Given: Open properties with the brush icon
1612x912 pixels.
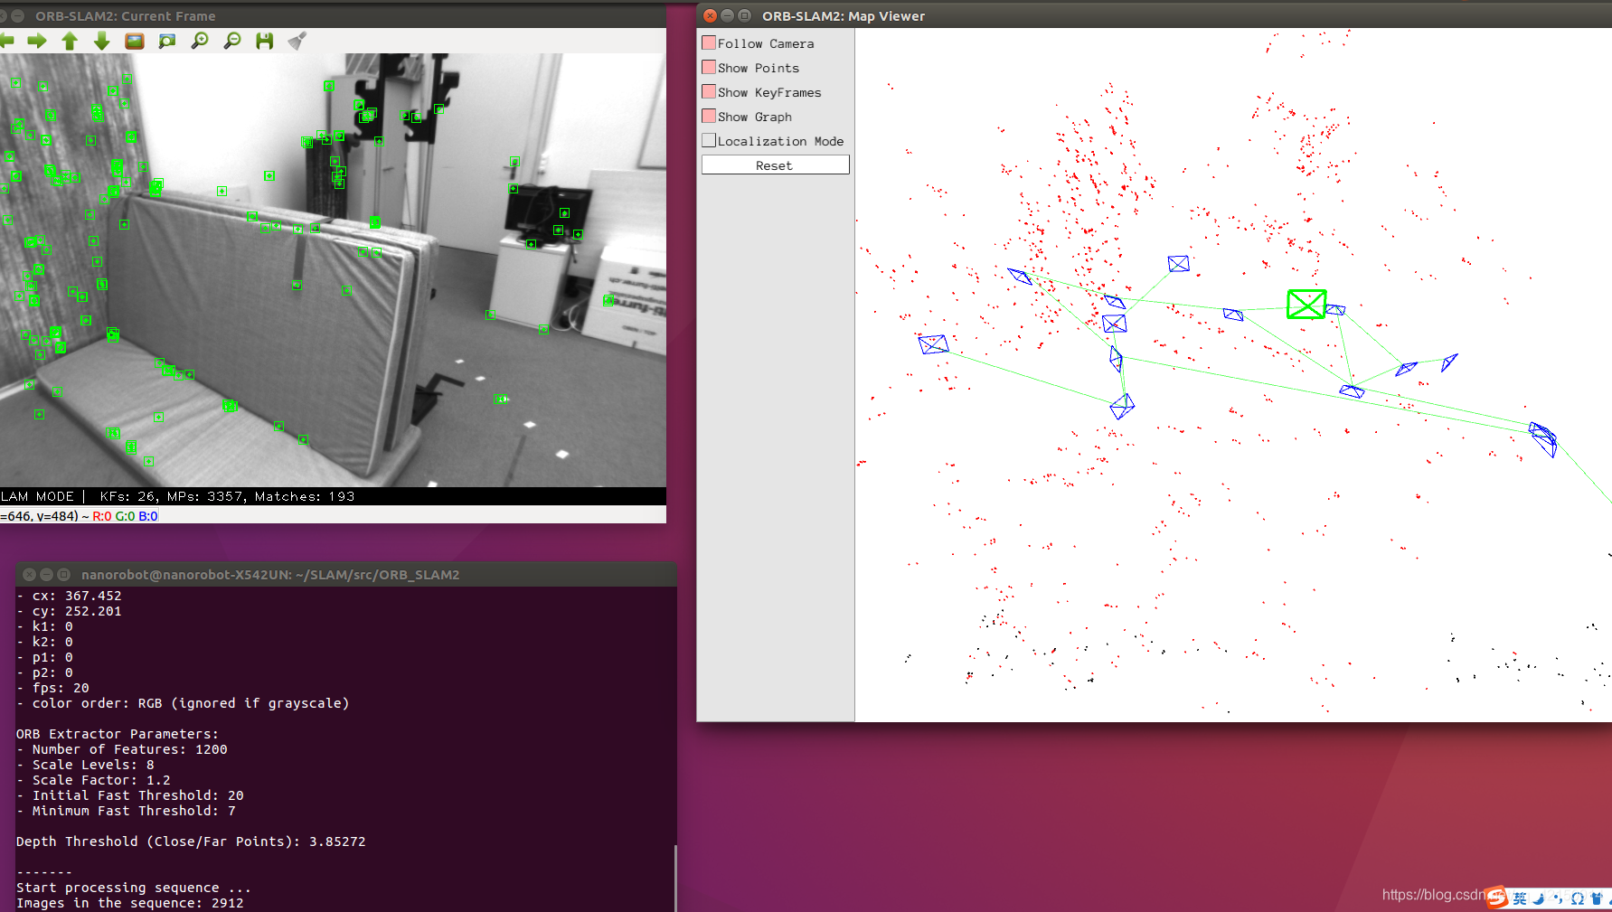Looking at the screenshot, I should pos(297,41).
